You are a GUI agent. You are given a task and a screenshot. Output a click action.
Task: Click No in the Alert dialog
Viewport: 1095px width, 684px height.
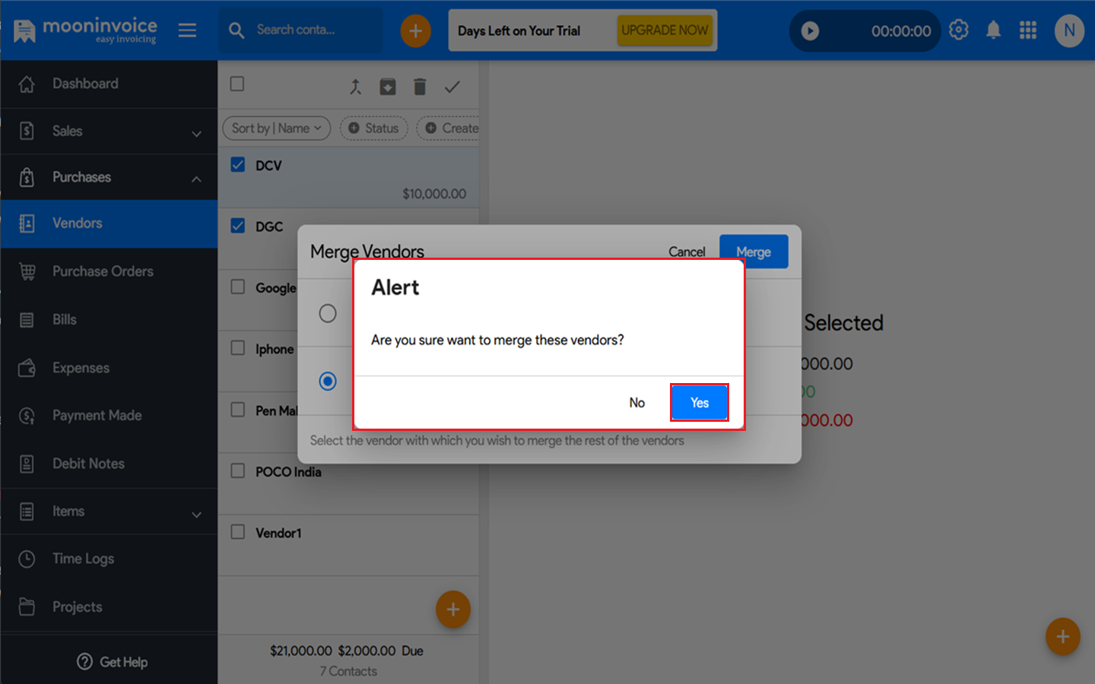637,403
